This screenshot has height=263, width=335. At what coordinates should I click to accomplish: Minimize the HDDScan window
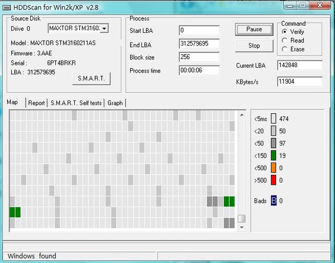290,6
